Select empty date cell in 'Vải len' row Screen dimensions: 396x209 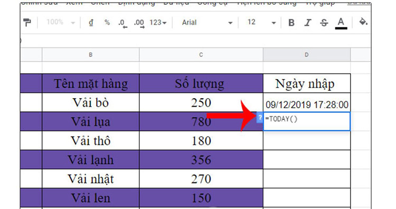[x=307, y=197]
